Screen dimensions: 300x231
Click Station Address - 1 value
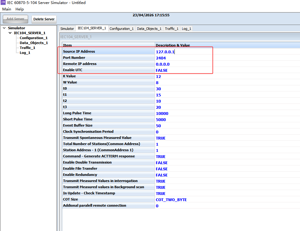(x=157, y=150)
